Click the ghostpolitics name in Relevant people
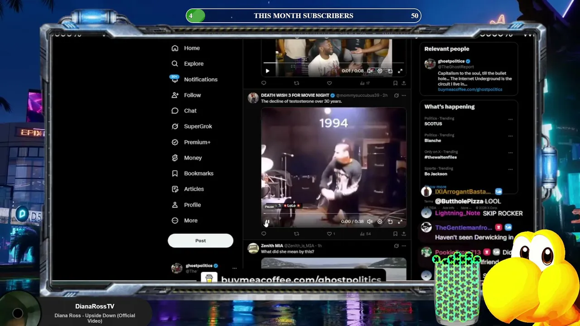 point(451,61)
